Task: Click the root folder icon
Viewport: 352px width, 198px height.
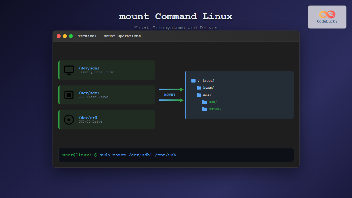Action: [193, 81]
